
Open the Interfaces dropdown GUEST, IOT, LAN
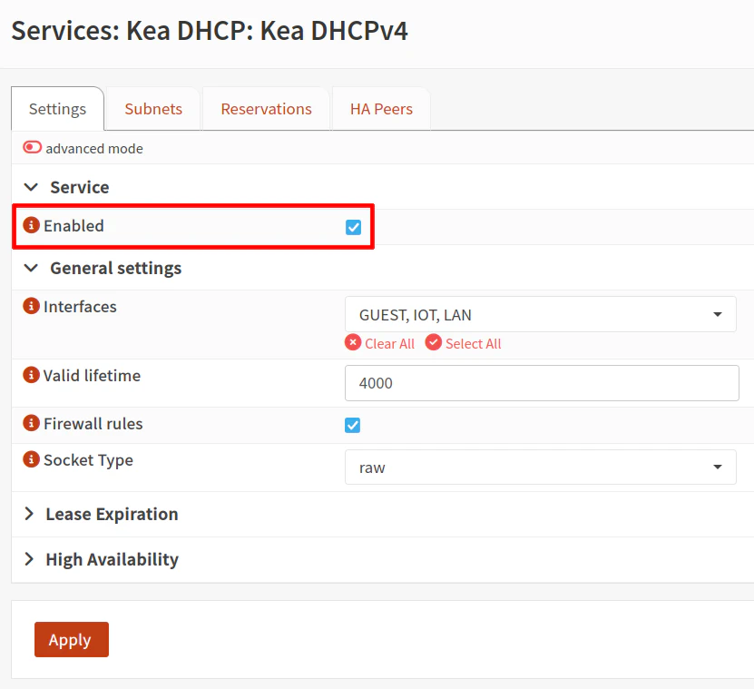tap(541, 314)
